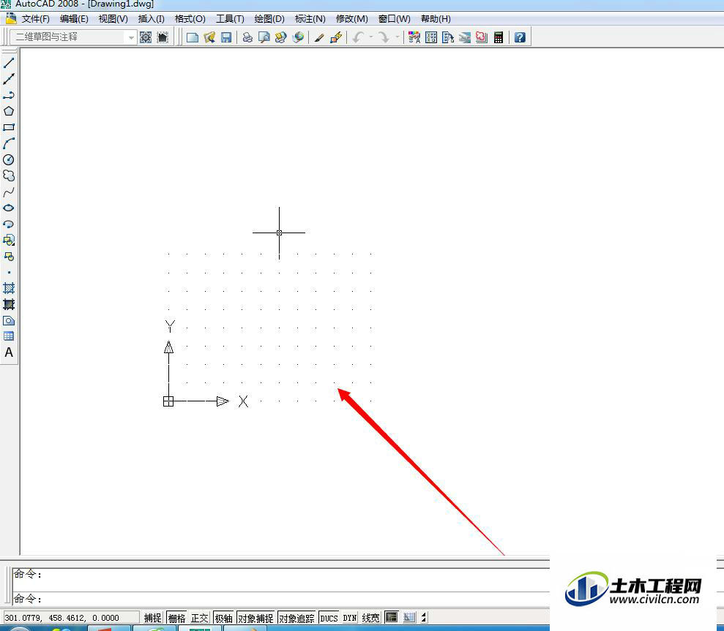Open the Markup set manager icon
The height and width of the screenshot is (631, 724).
[x=481, y=37]
